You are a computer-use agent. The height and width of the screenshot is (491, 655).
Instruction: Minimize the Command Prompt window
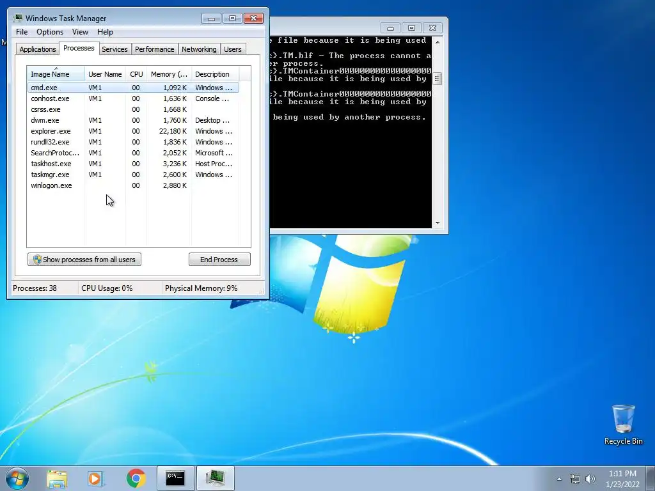tap(390, 28)
